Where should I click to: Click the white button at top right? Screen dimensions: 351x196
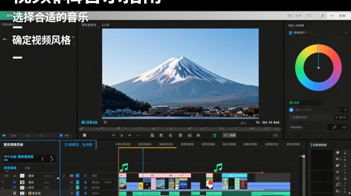[x=338, y=16]
